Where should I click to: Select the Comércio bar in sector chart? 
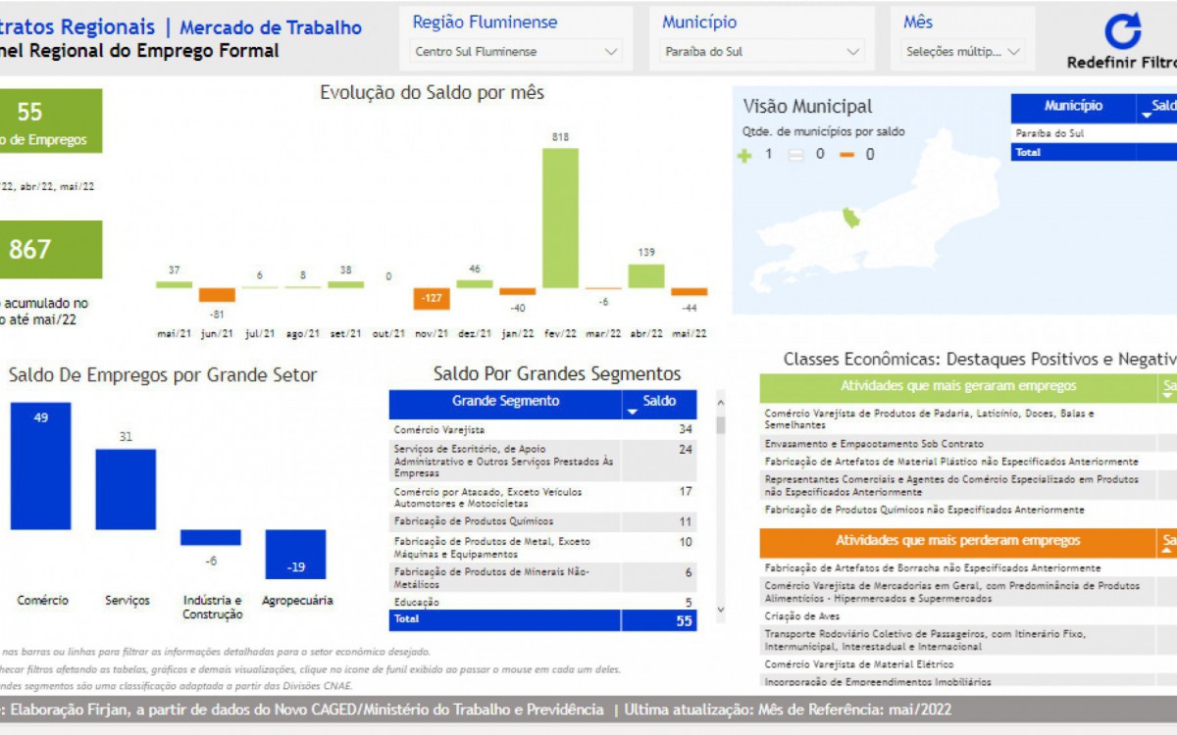tap(41, 465)
